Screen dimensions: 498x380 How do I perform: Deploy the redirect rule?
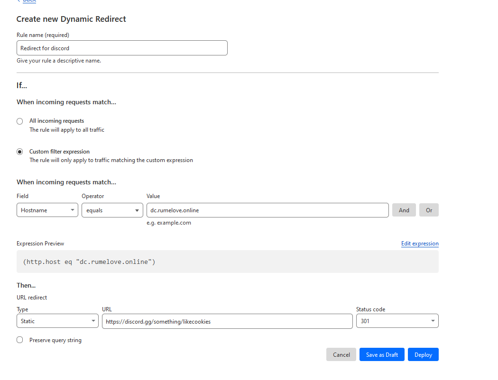423,354
